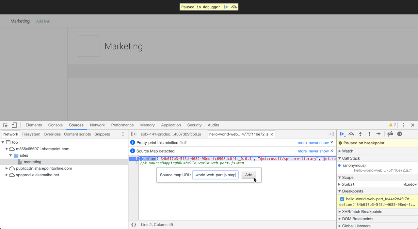Resume script execution in debugger toolbar

pos(342,134)
